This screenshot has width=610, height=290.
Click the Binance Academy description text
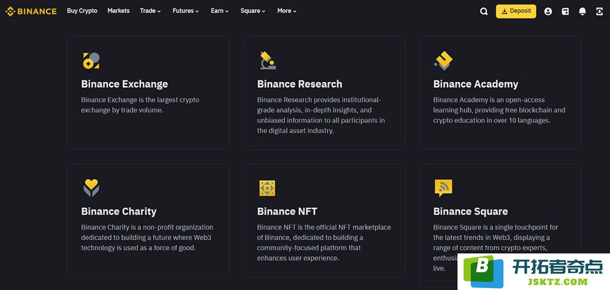coord(499,110)
